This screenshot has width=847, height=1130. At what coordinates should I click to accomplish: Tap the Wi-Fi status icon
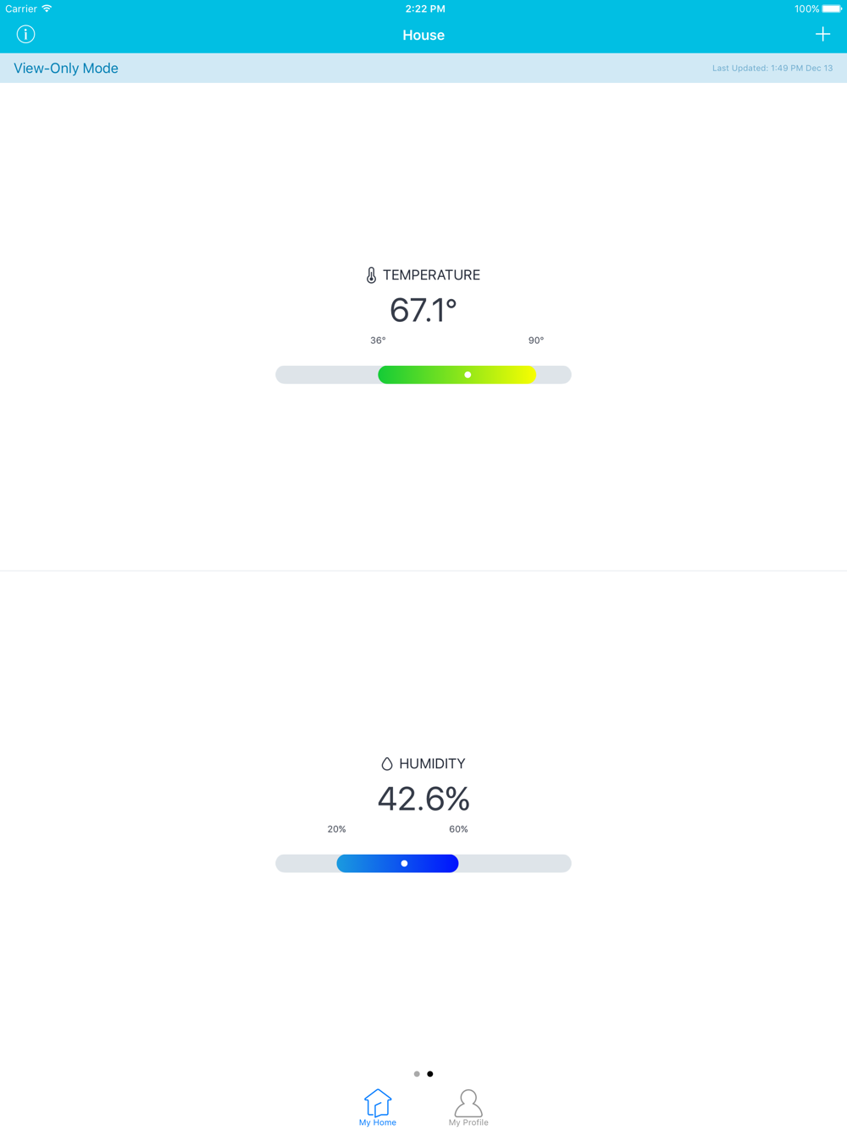(x=47, y=8)
